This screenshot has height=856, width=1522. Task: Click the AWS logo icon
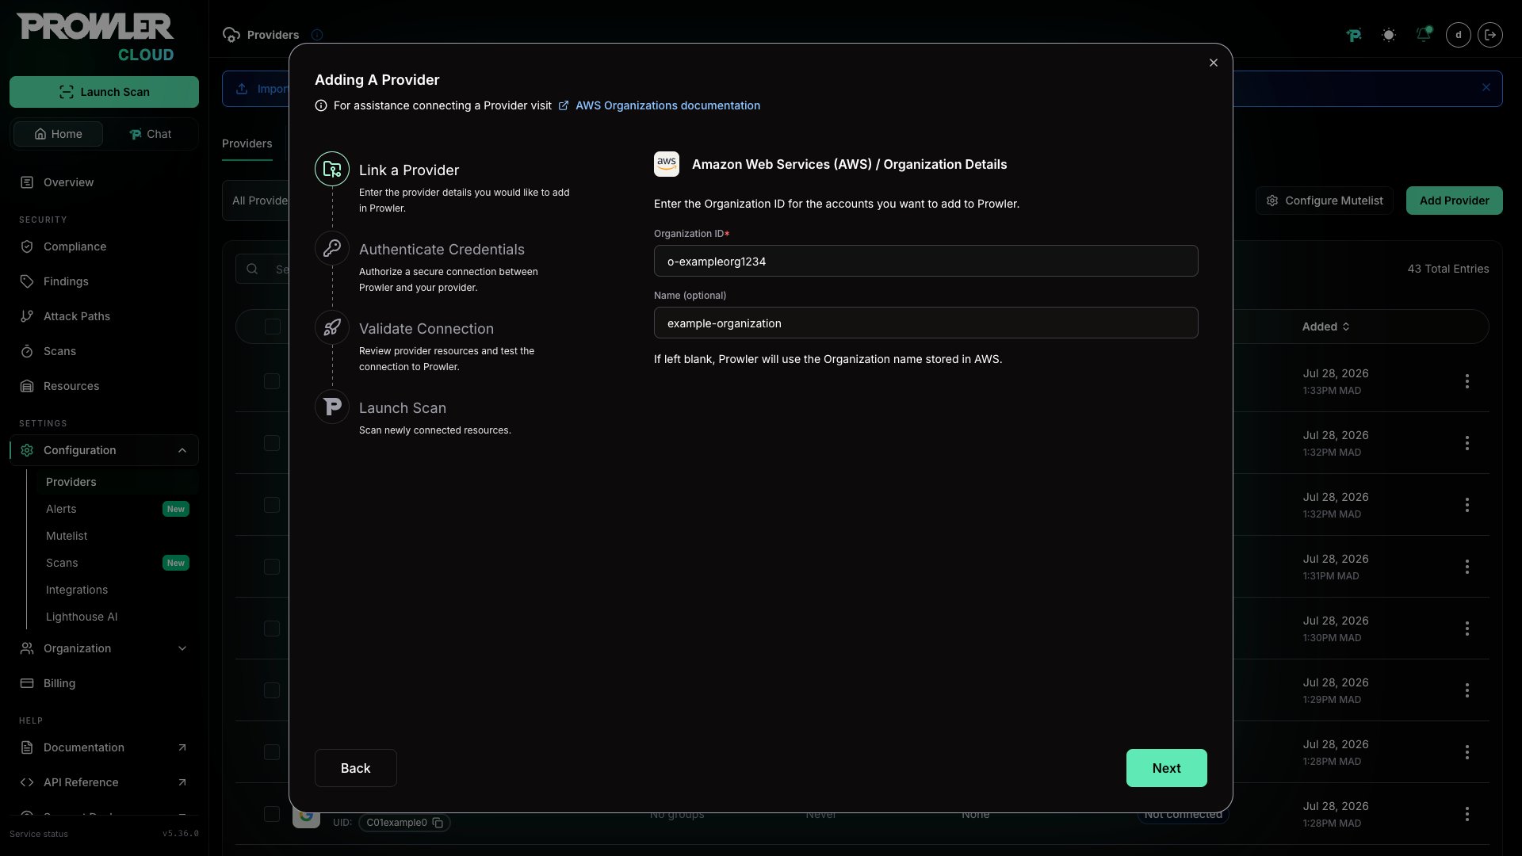[667, 164]
